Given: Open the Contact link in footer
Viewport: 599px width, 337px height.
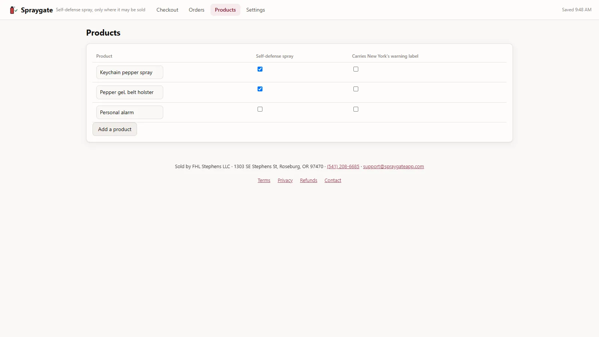Looking at the screenshot, I should [333, 180].
